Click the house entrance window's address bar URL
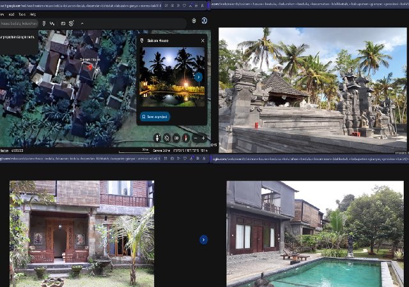The image size is (409, 287). tap(81, 158)
